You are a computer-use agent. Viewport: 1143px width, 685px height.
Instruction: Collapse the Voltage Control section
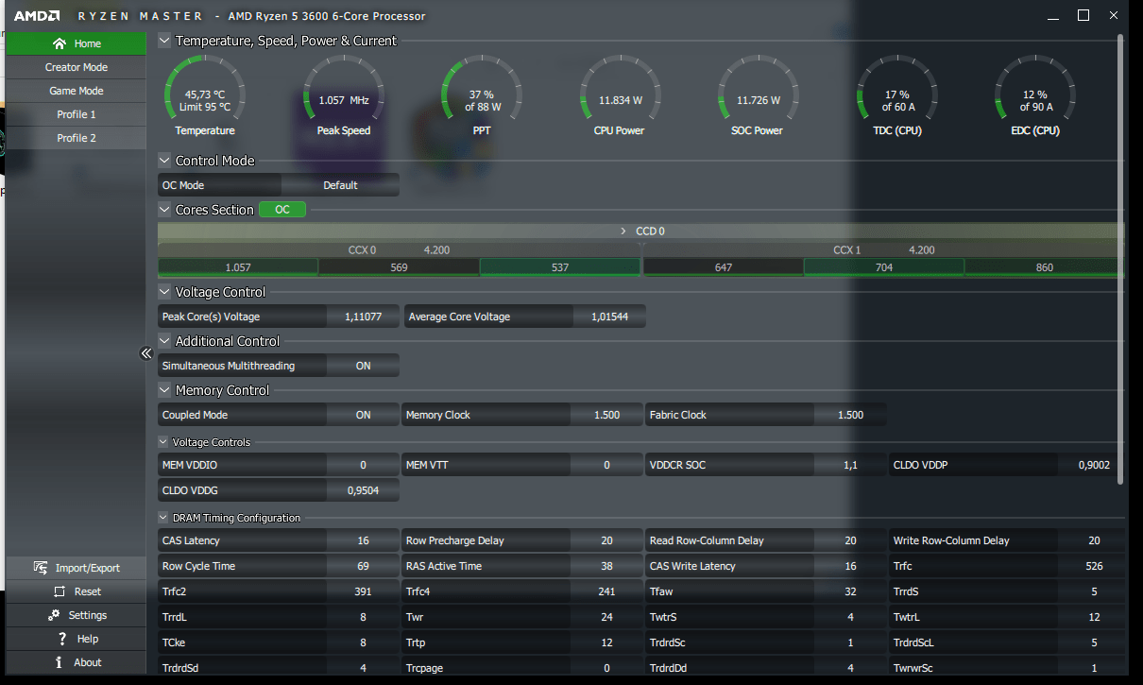tap(164, 292)
